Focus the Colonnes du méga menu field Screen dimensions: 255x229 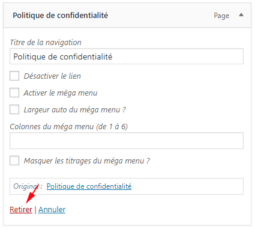click(127, 141)
